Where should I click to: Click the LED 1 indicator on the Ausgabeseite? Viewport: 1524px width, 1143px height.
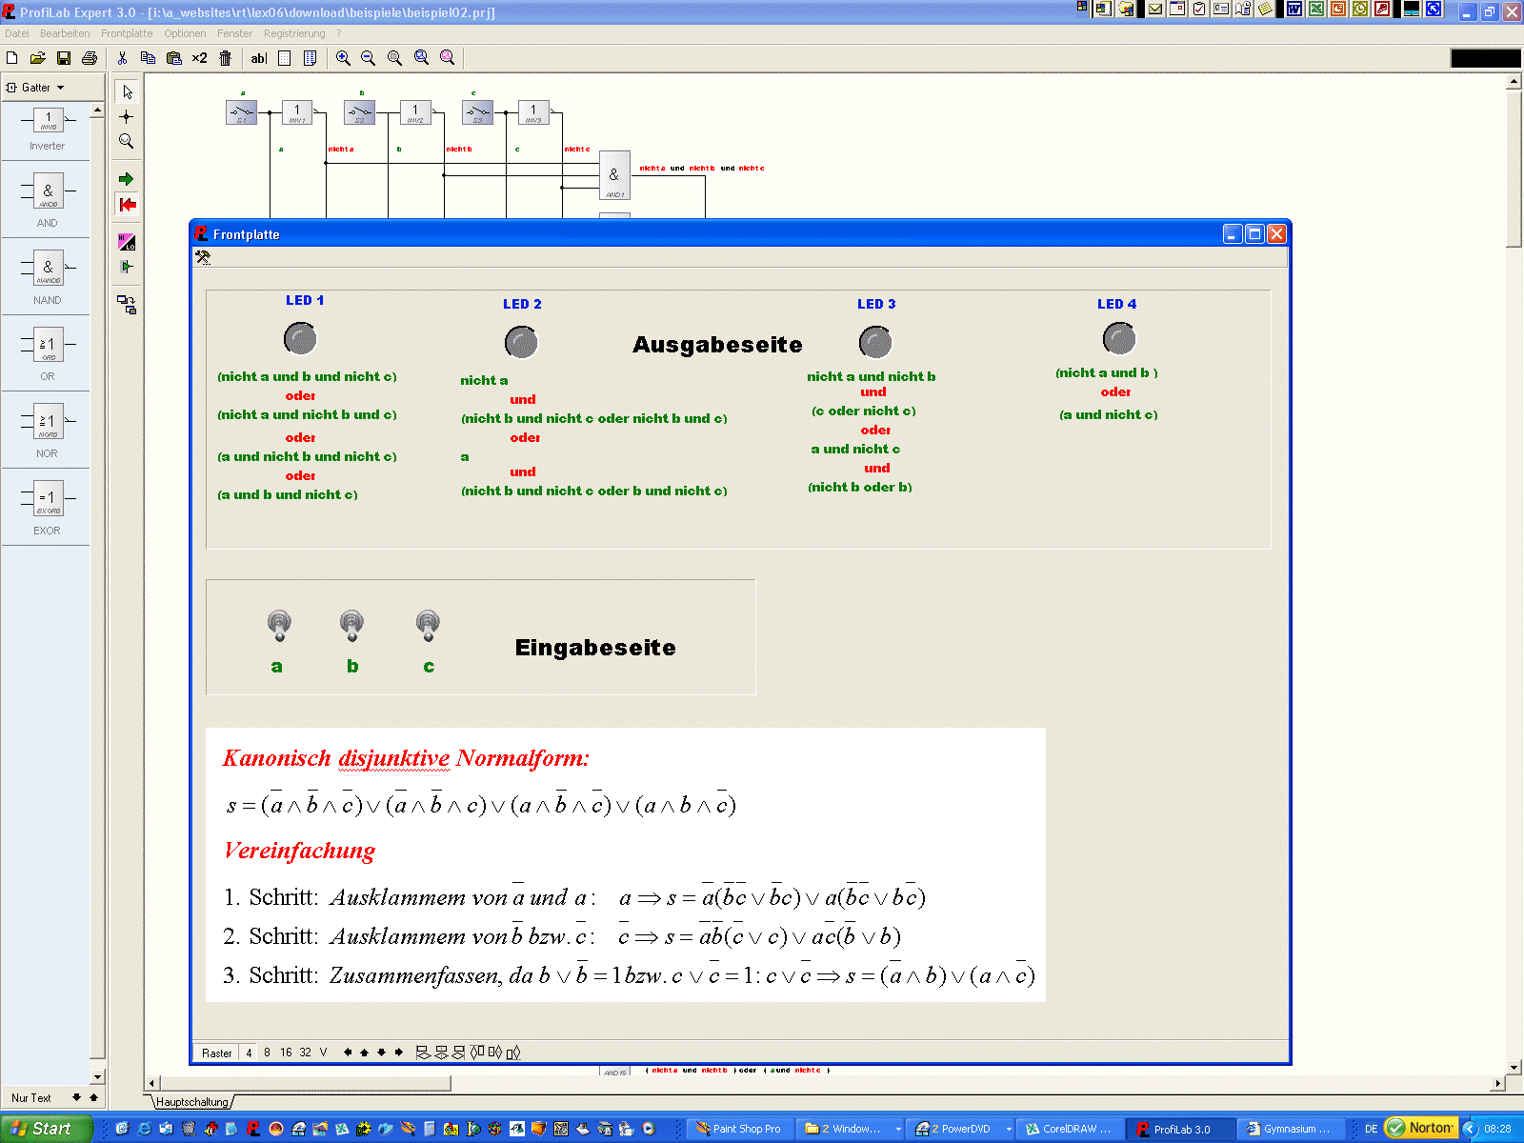(300, 338)
